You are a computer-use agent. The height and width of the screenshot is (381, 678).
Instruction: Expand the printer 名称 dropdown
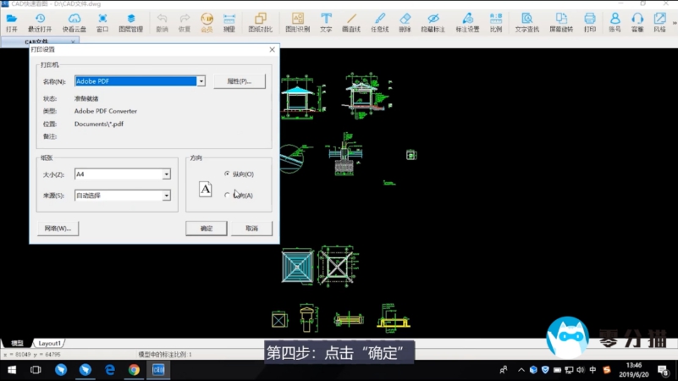[x=201, y=81]
